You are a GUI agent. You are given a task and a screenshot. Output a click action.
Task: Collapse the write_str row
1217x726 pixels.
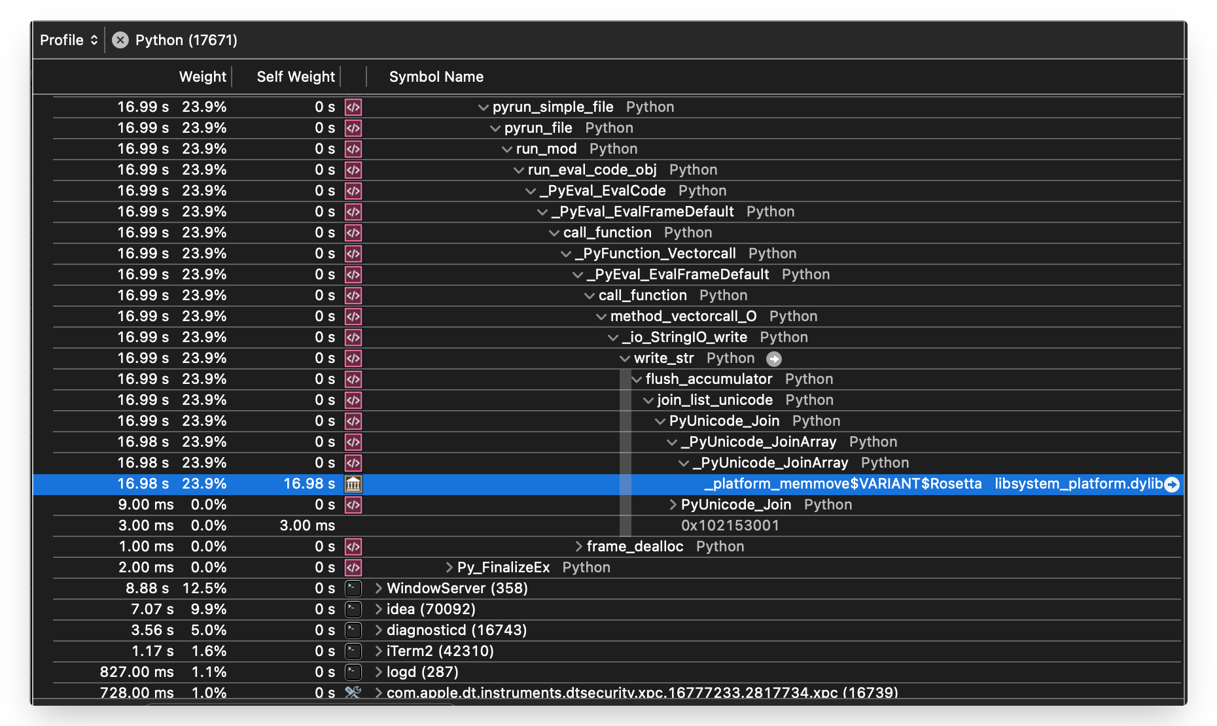[x=625, y=358]
